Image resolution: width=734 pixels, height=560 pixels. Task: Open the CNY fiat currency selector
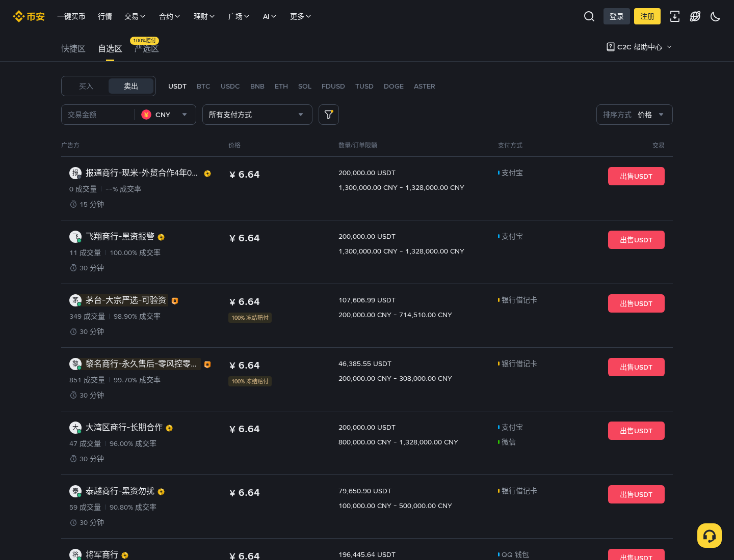[166, 115]
